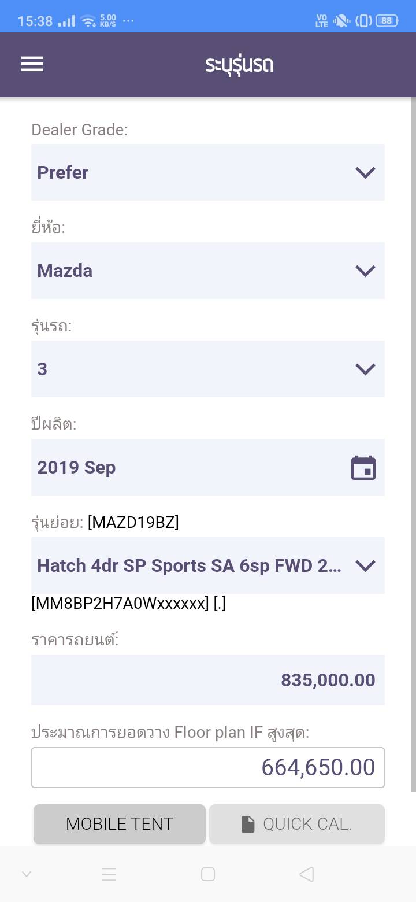The image size is (416, 902).
Task: Open the Hatch 4dr SP Sports sub-model dropdown
Action: coord(208,565)
